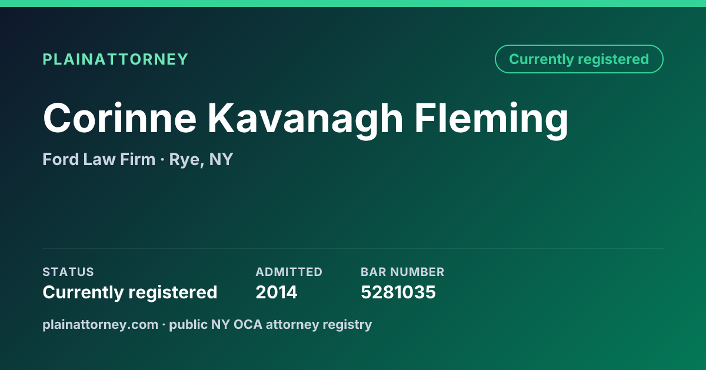The height and width of the screenshot is (370, 706).
Task: Click the dot separator after plainattorney.com
Action: 164,324
